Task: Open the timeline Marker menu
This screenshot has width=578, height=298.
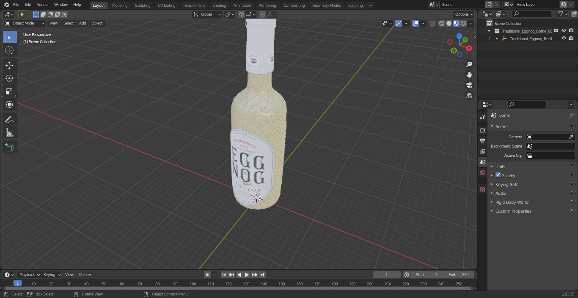Action: [85, 275]
